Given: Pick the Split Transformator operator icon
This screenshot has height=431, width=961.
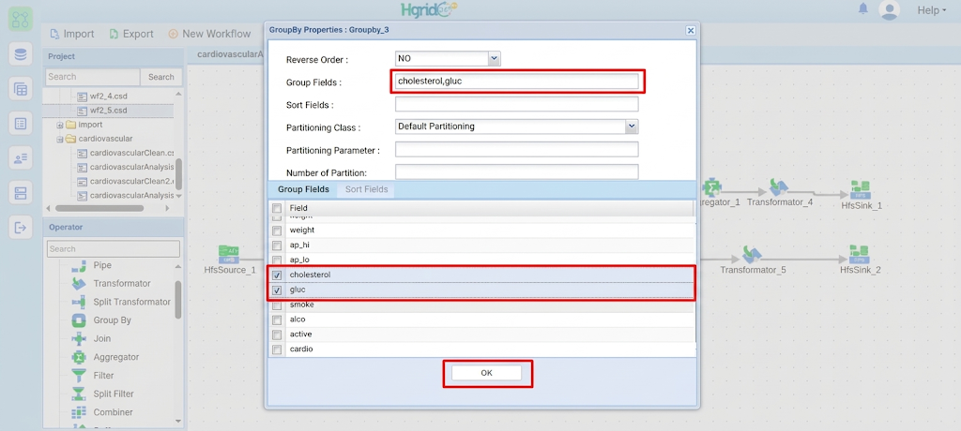Looking at the screenshot, I should point(79,302).
